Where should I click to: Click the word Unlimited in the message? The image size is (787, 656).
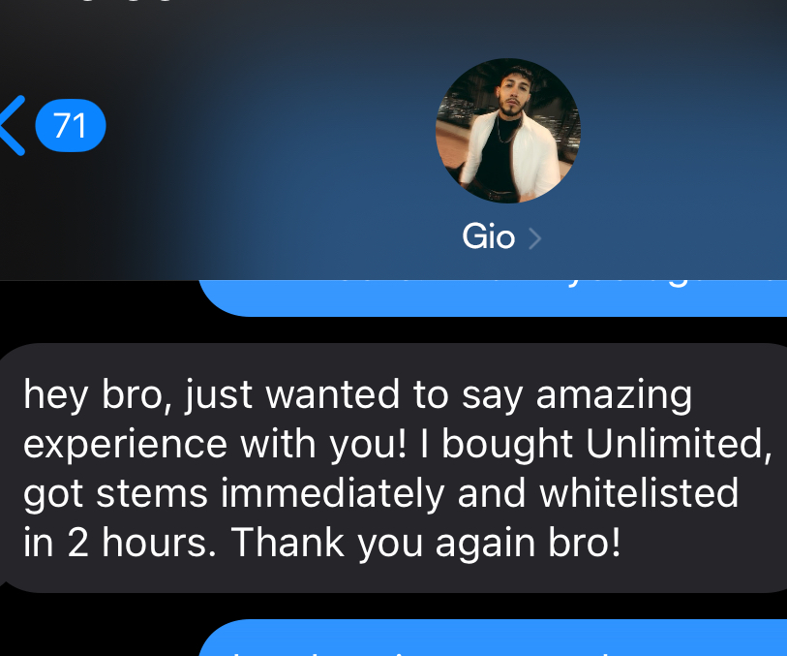pos(679,444)
